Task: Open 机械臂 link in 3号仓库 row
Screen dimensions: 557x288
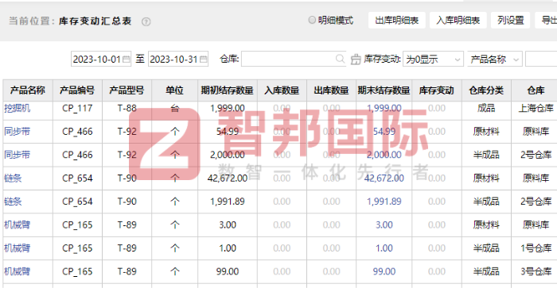Action: (17, 271)
